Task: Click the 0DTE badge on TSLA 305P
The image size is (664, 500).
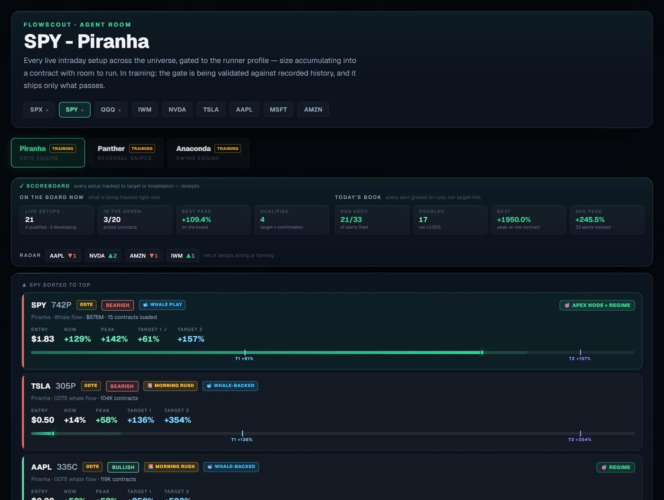Action: pyautogui.click(x=91, y=386)
